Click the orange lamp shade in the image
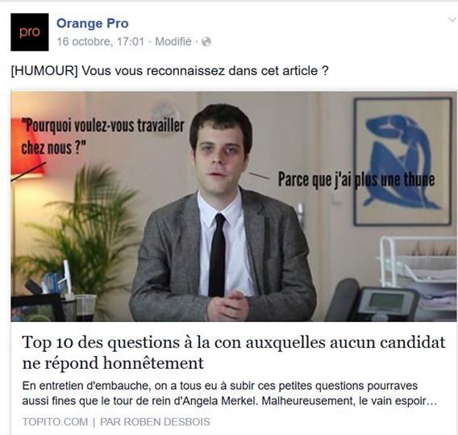Viewport: 458px width, 435px height. (x=27, y=148)
